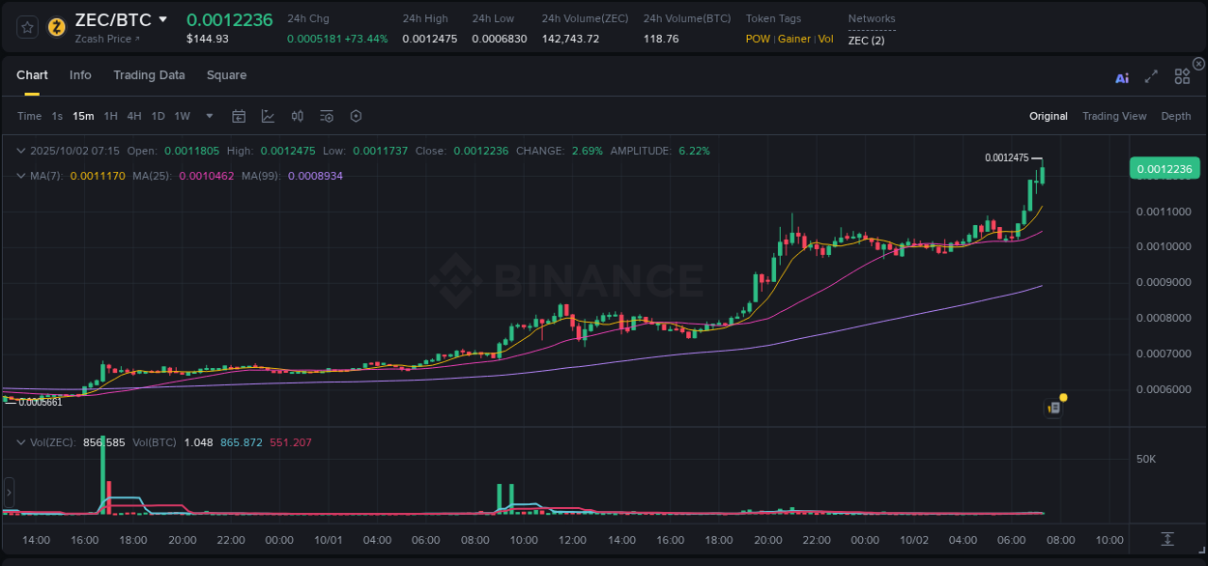1208x566 pixels.
Task: Change candlestick chart style icon
Action: coord(298,116)
